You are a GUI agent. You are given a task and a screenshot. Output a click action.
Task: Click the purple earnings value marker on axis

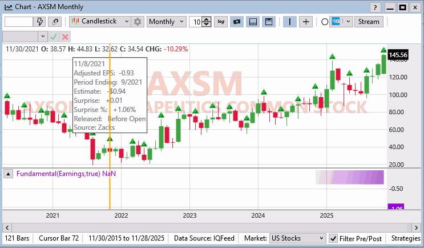[396, 207]
